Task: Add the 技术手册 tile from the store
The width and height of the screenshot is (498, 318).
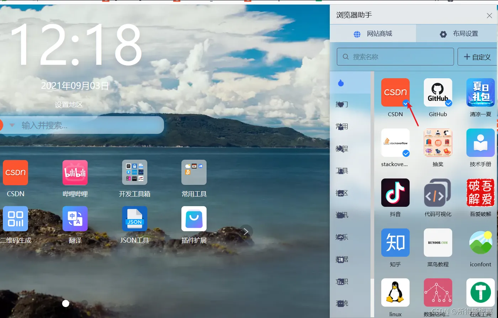Action: pos(481,143)
